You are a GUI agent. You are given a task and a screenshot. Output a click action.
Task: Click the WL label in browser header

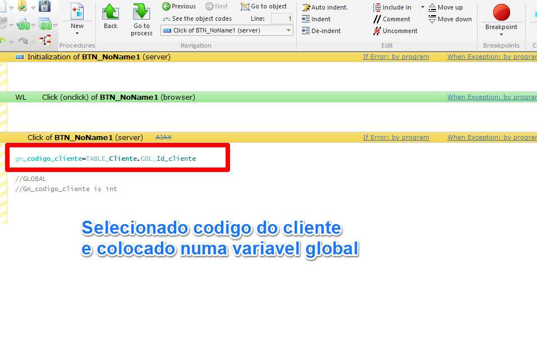pos(21,97)
